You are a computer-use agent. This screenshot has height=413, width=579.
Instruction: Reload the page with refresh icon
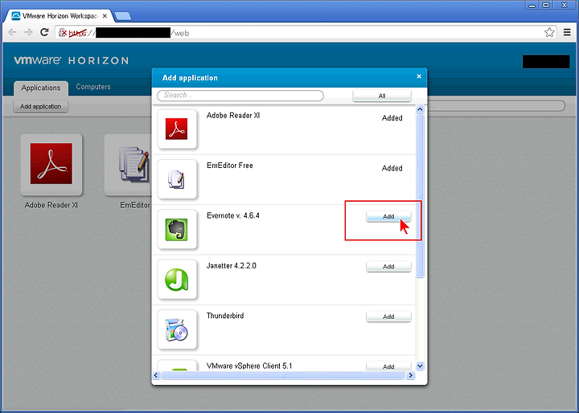coord(44,32)
